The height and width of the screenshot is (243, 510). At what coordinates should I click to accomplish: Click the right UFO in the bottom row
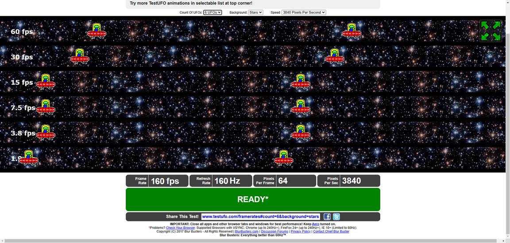tap(283, 158)
